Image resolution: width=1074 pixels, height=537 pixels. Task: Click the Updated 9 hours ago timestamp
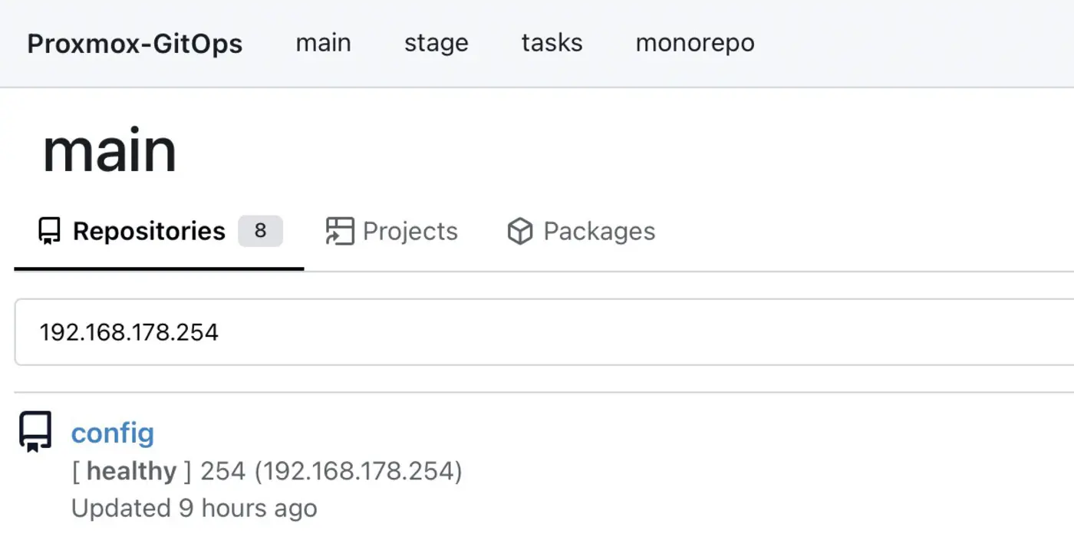pyautogui.click(x=194, y=508)
